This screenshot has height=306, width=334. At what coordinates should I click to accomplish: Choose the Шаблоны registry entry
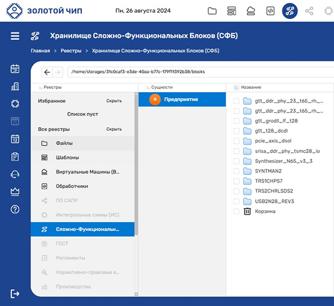pos(83,158)
